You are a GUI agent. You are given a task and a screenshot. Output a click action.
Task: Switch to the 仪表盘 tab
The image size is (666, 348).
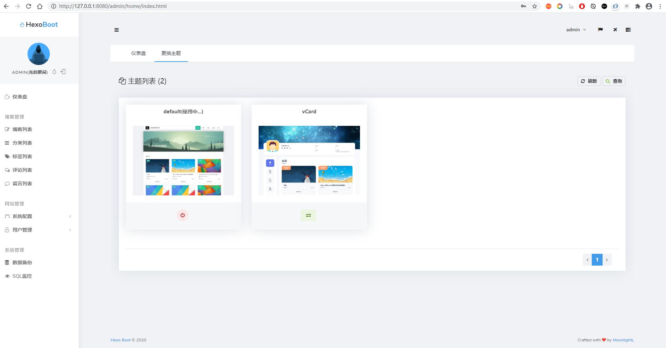(x=138, y=53)
